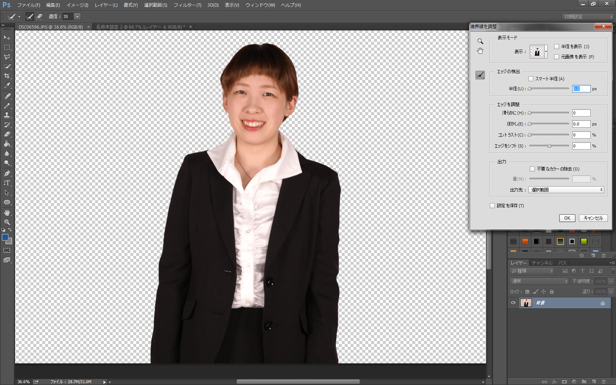Switch to the チャンネル tab
Viewport: 616px width, 385px height.
(542, 263)
